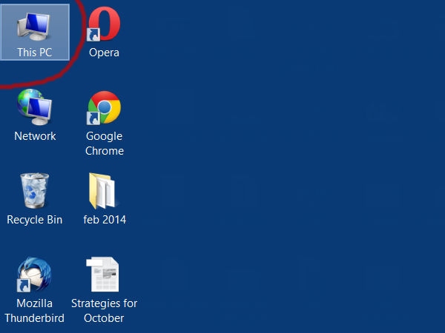
Task: Click the 'Mozilla Thunderbird' label text
Action: [34, 311]
